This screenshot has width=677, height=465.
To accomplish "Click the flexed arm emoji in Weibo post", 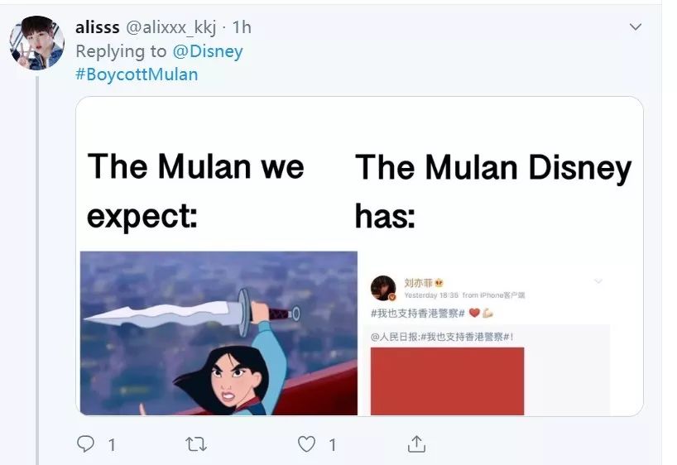I will [488, 314].
